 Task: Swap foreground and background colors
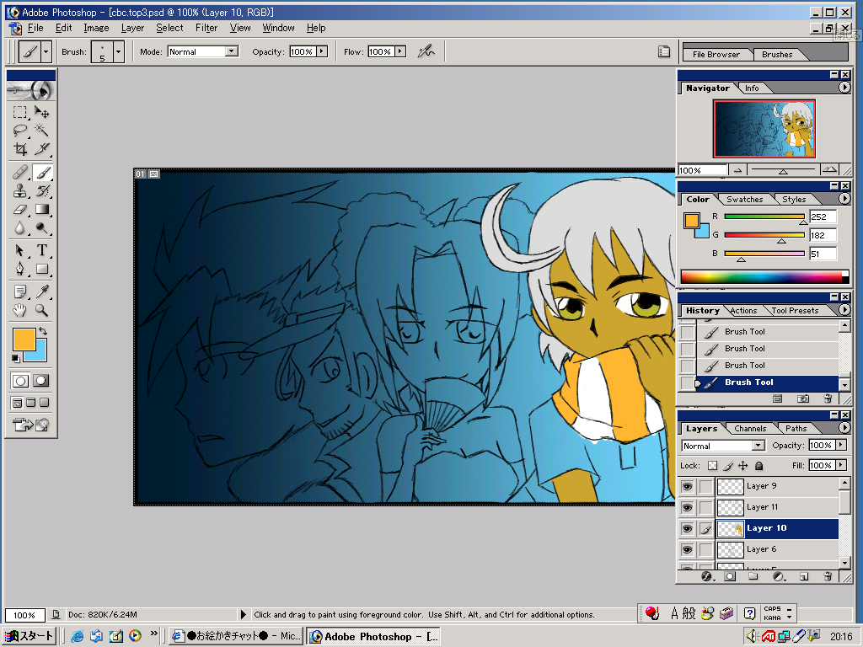pyautogui.click(x=43, y=331)
